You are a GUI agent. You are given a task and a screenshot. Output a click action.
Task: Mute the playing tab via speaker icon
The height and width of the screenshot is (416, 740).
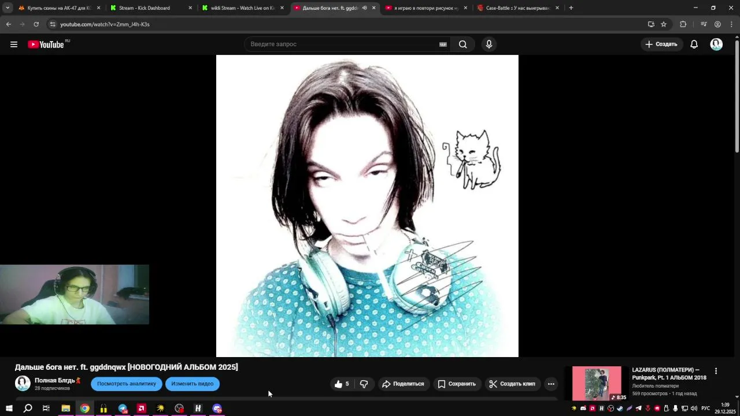tap(364, 8)
